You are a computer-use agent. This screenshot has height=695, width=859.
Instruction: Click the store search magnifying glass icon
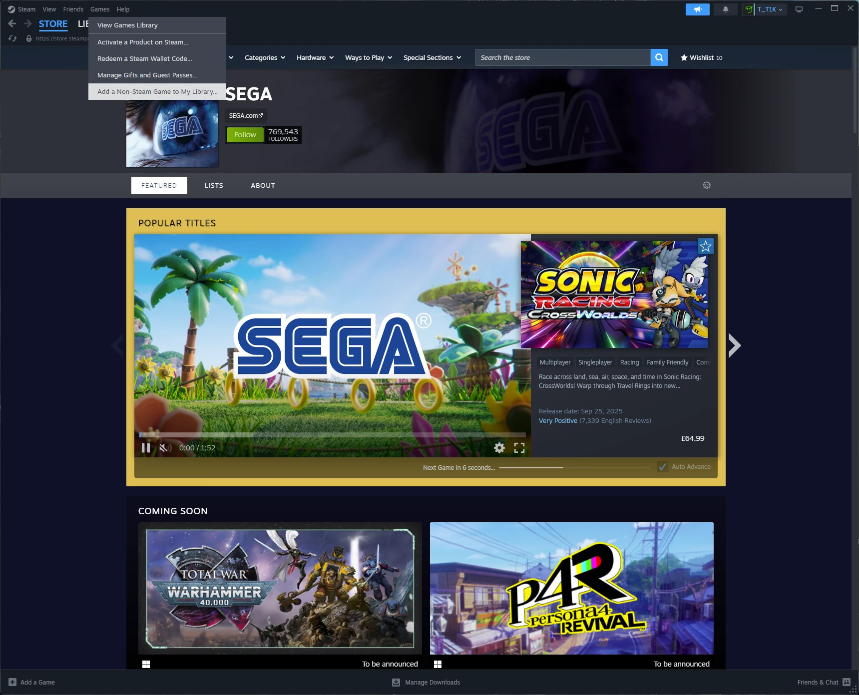[x=659, y=57]
